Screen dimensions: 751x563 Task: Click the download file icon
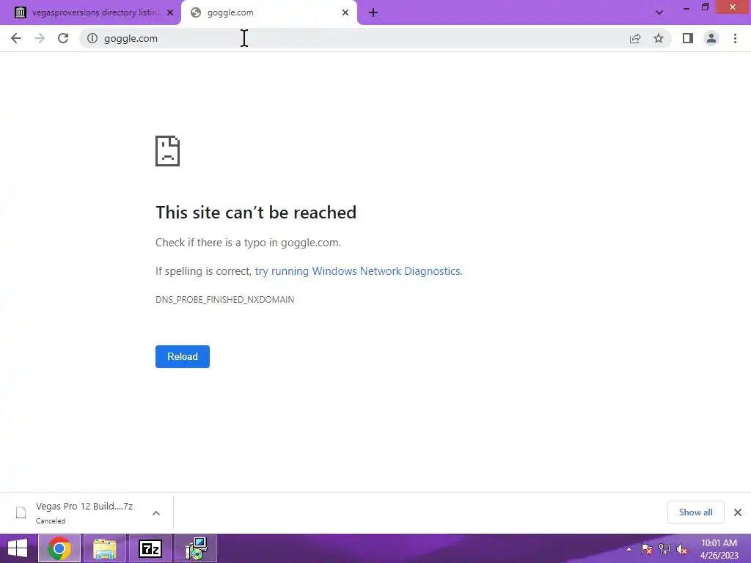(x=21, y=512)
